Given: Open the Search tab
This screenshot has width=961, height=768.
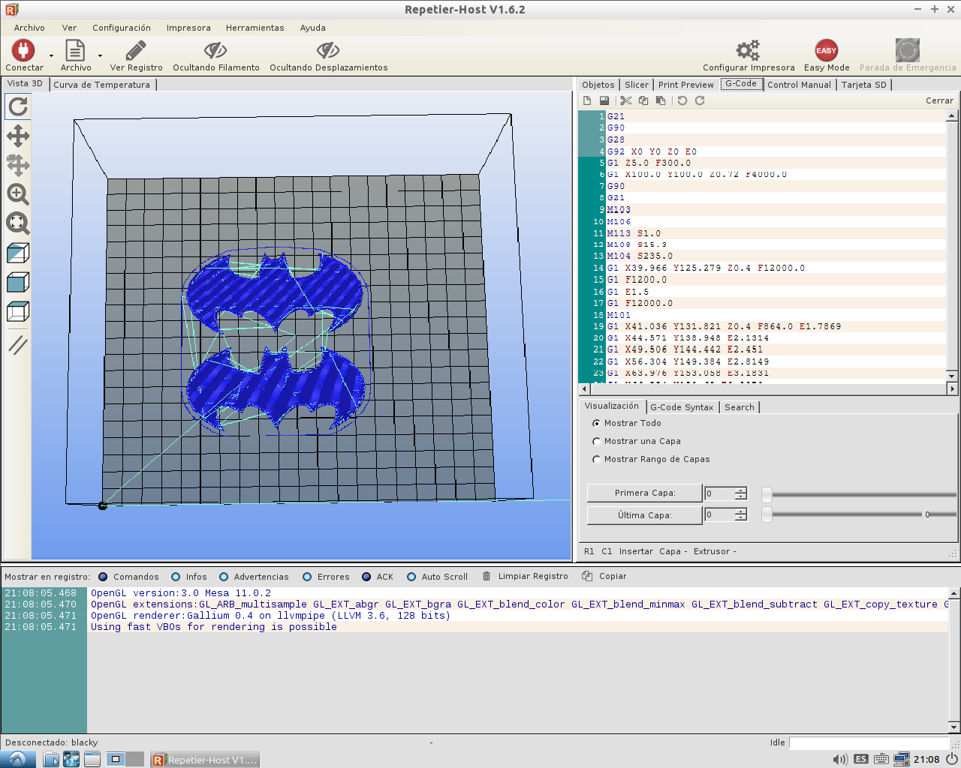Looking at the screenshot, I should (x=740, y=407).
